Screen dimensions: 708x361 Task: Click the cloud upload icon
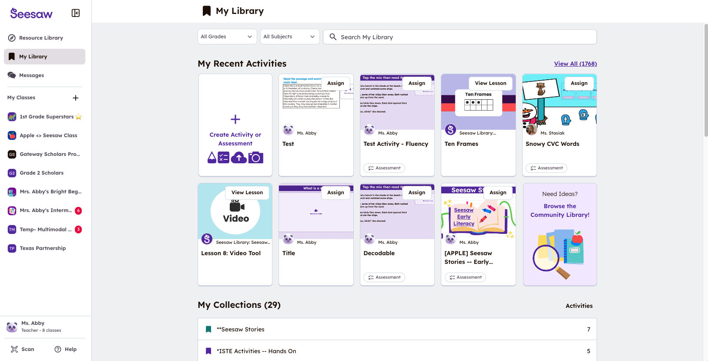pyautogui.click(x=239, y=158)
